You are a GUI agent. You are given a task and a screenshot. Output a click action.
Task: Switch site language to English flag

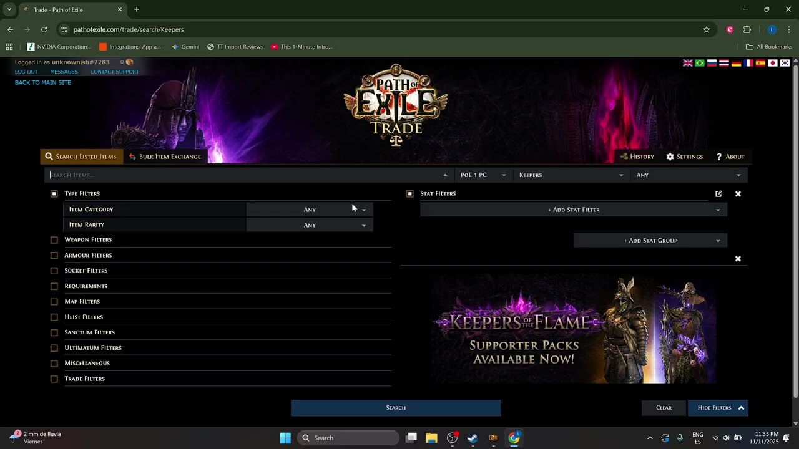tap(688, 63)
